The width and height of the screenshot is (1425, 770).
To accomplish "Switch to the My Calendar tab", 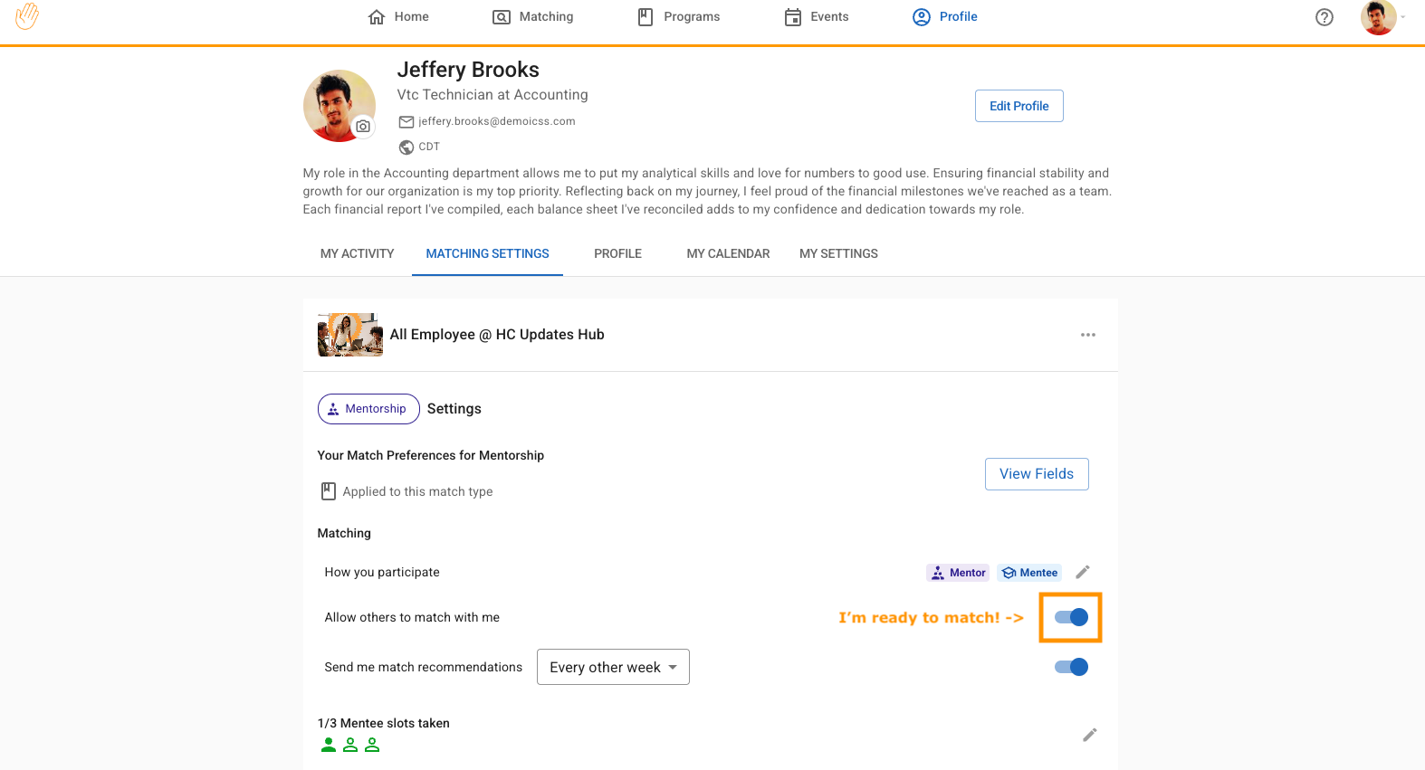I will click(728, 254).
